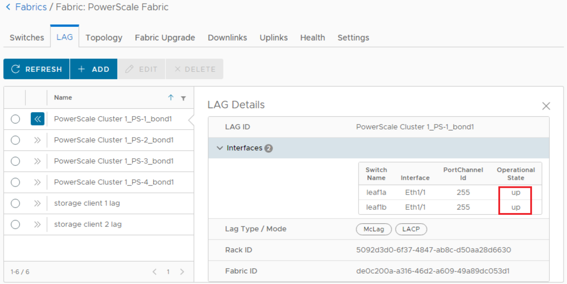Viewport: 567px width, 284px height.
Task: Open the Health tab
Action: tap(312, 38)
